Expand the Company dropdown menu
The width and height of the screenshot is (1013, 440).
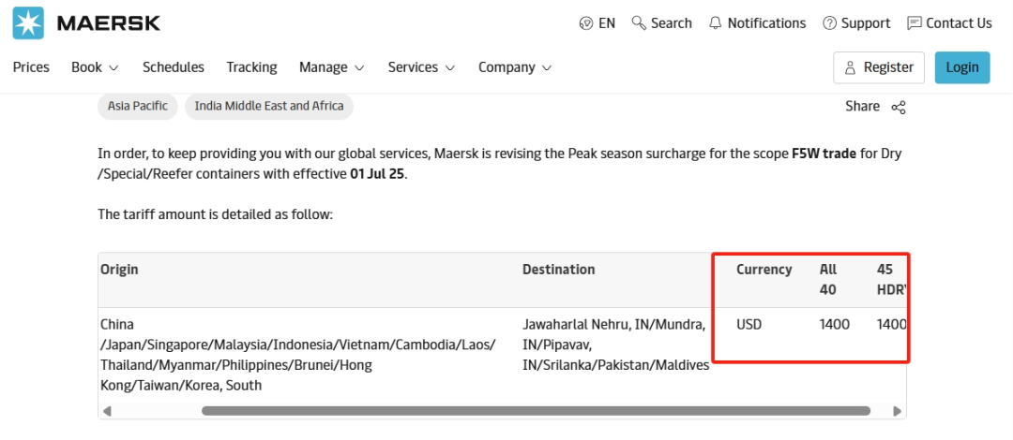click(515, 67)
